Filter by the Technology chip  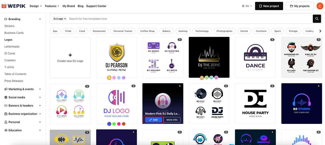point(202,31)
